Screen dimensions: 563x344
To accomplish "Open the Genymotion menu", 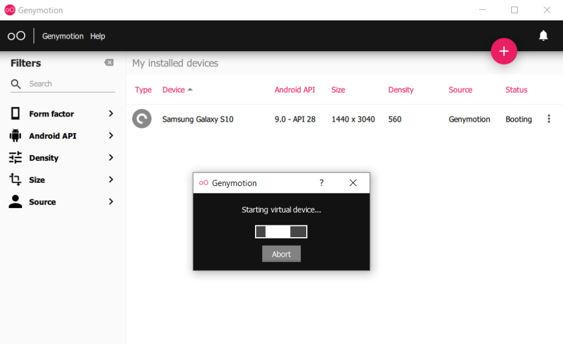I will pyautogui.click(x=63, y=36).
